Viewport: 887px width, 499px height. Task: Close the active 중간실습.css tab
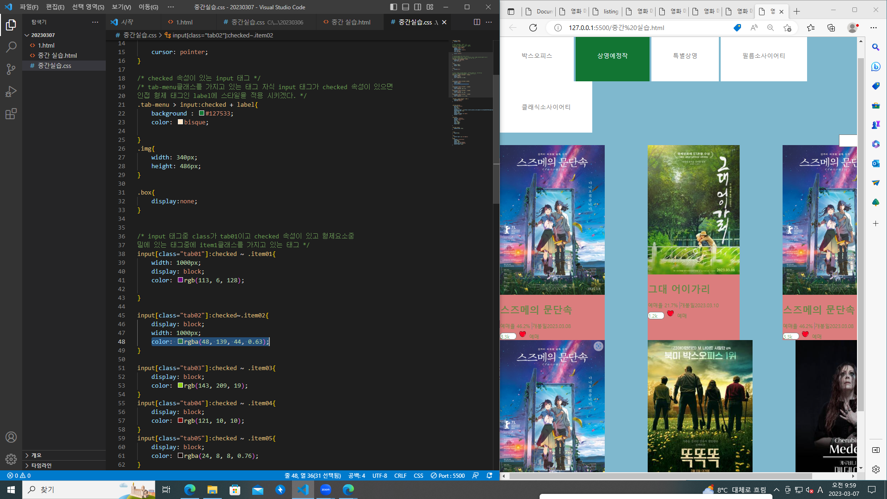[444, 22]
